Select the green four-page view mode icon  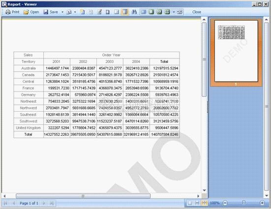click(167, 12)
